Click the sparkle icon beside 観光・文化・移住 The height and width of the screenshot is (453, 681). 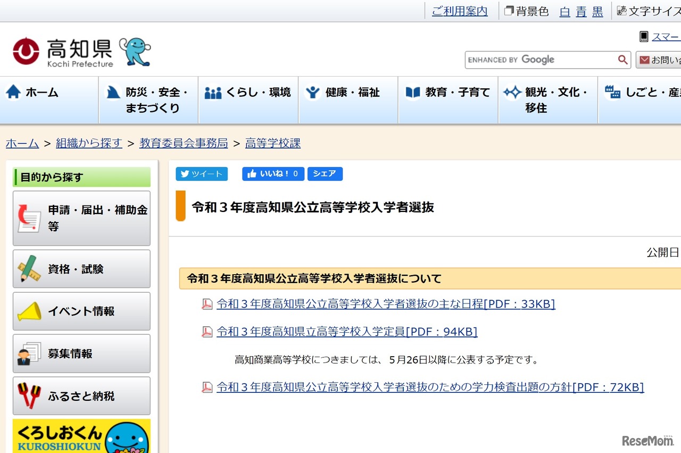tap(512, 93)
